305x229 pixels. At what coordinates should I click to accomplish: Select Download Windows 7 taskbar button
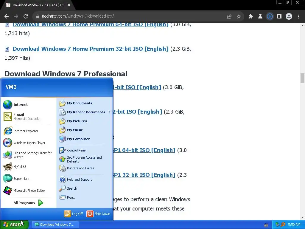[x=55, y=225]
